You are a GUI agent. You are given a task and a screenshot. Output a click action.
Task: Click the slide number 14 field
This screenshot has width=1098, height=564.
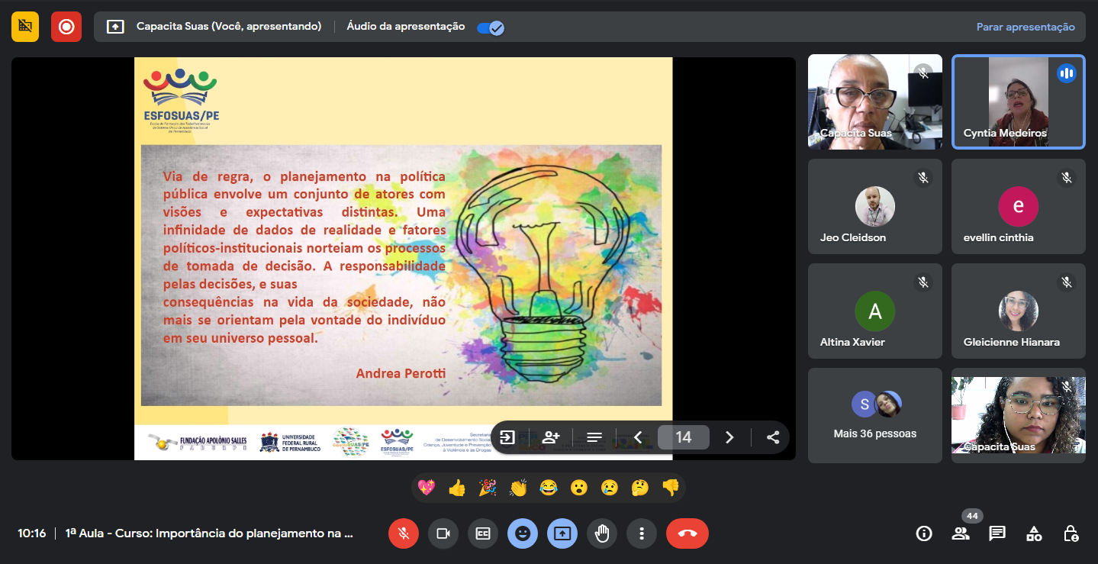pos(683,437)
